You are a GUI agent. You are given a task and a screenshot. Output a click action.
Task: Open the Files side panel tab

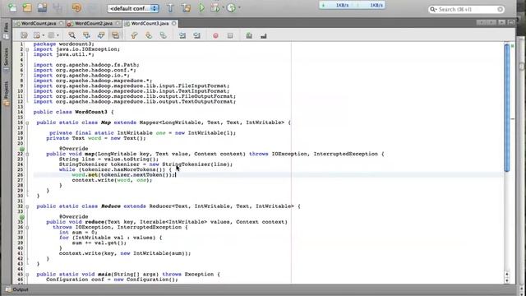6,31
